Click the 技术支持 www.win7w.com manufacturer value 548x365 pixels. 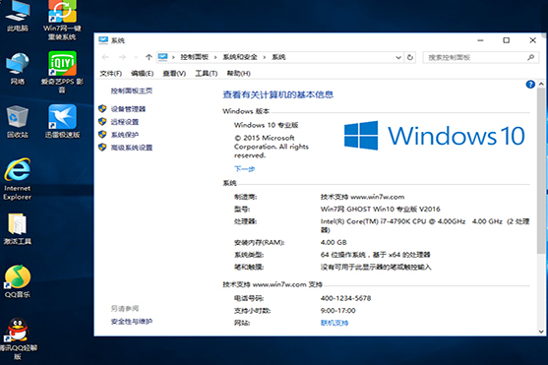click(x=362, y=197)
